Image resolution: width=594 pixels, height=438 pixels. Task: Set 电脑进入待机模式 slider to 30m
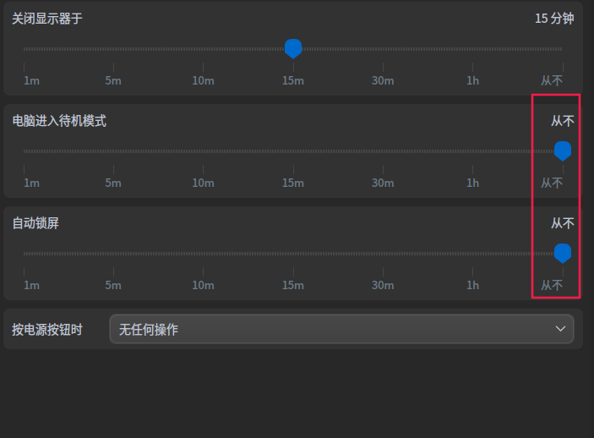tap(383, 151)
